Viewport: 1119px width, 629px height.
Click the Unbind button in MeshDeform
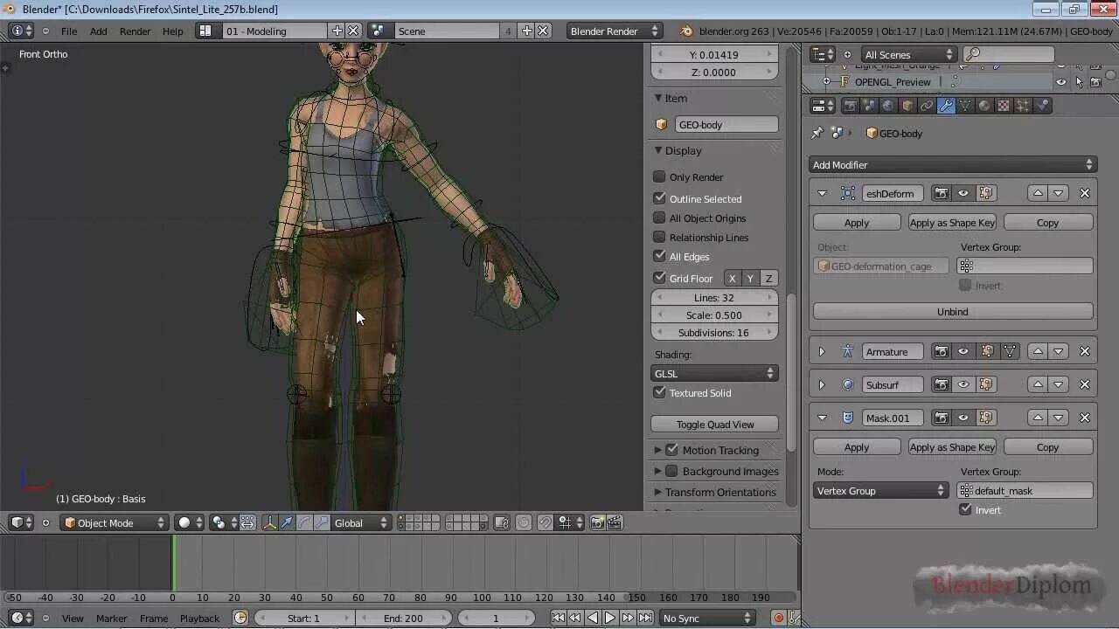click(x=953, y=312)
